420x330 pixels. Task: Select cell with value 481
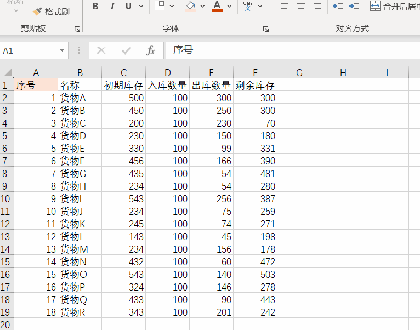[256, 174]
